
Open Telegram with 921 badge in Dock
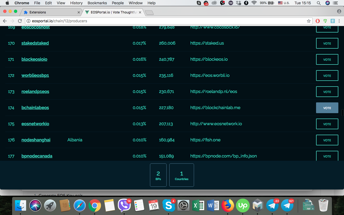point(287,206)
